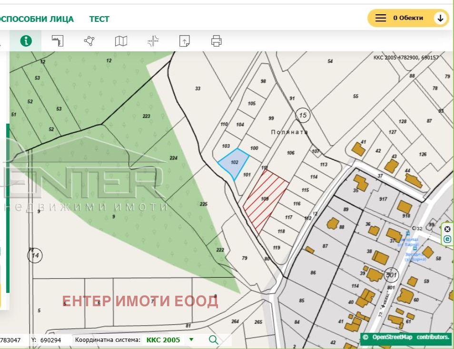The height and width of the screenshot is (349, 454).
Task: Click parcel number 113
Action: point(324,165)
